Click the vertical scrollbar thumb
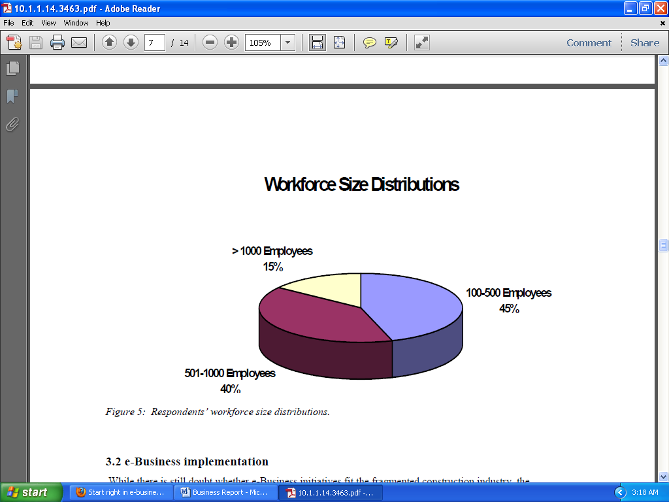Image resolution: width=669 pixels, height=502 pixels. coord(663,246)
